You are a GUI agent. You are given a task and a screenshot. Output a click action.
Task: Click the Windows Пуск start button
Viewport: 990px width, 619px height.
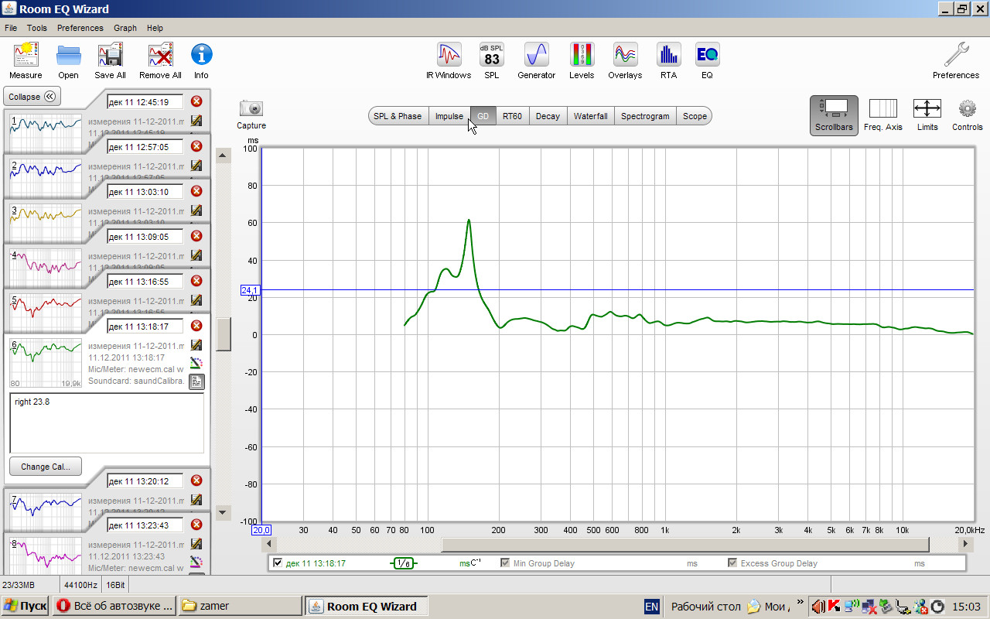pyautogui.click(x=25, y=607)
